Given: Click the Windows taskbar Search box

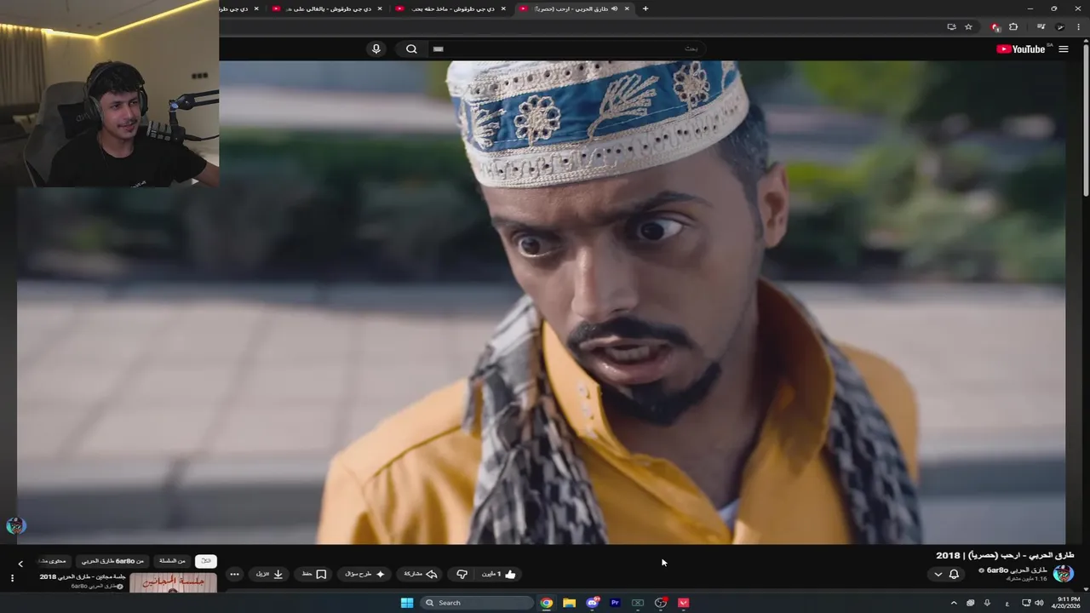Looking at the screenshot, I should [x=477, y=603].
